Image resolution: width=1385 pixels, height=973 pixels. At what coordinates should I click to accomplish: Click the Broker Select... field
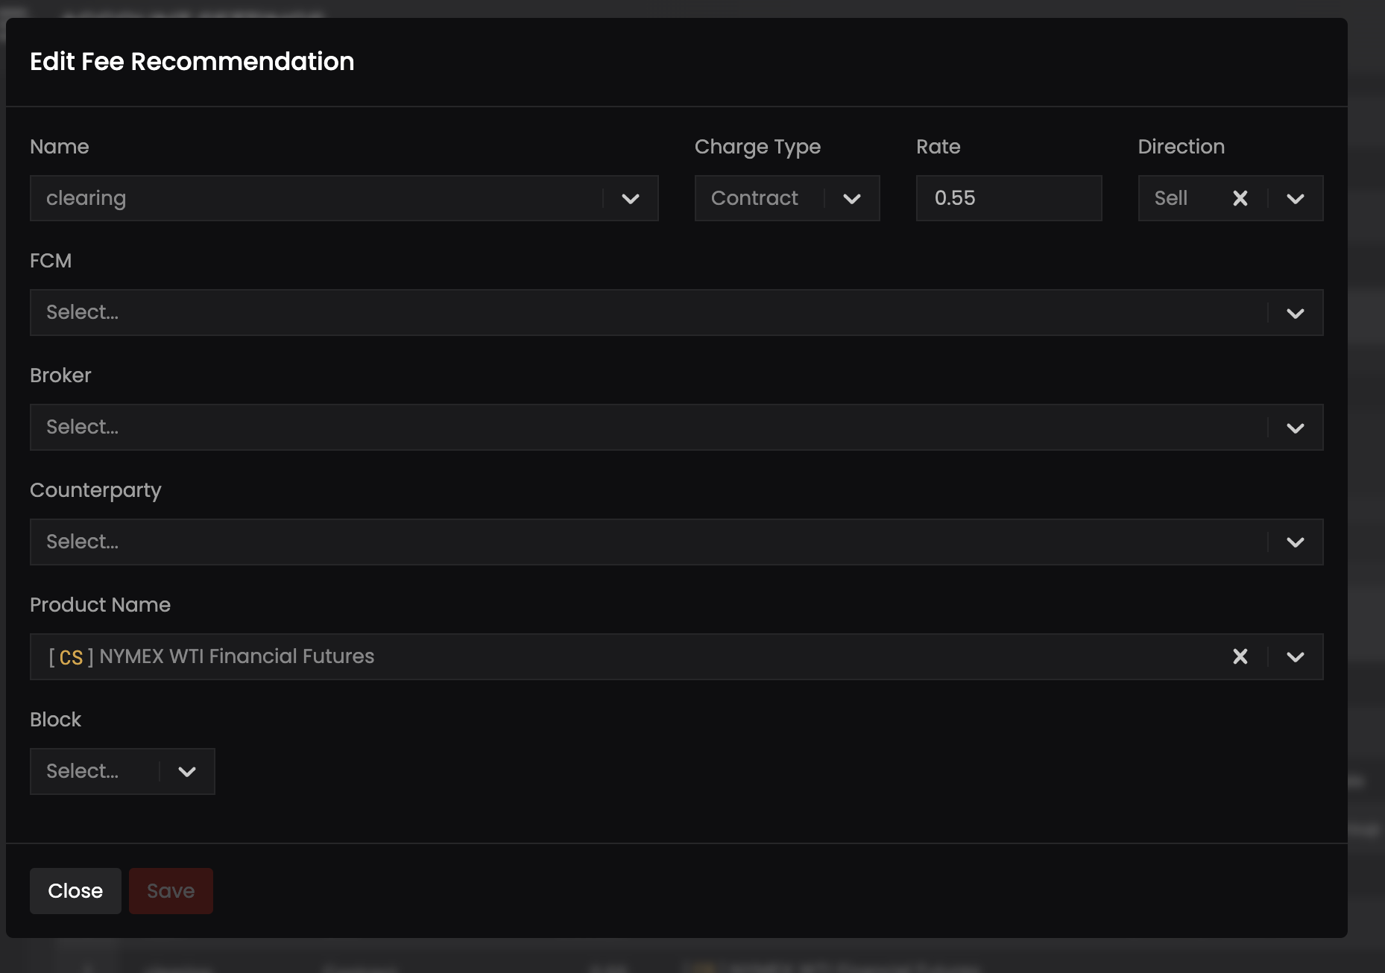(641, 428)
